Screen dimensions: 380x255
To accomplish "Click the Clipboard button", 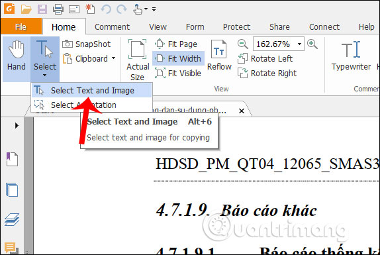I will [x=85, y=59].
